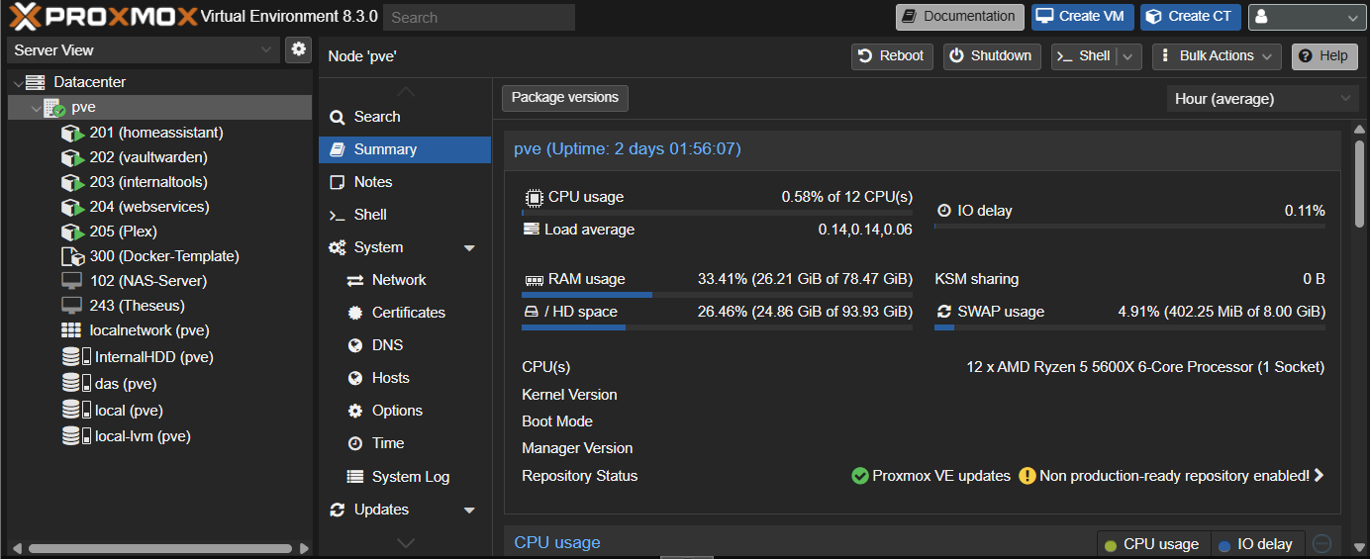
Task: Click the template icon for 300 (Docker-Template)
Action: coord(73,256)
